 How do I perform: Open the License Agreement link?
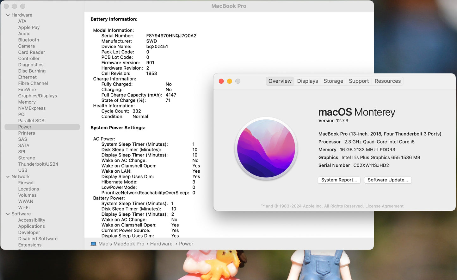click(384, 206)
